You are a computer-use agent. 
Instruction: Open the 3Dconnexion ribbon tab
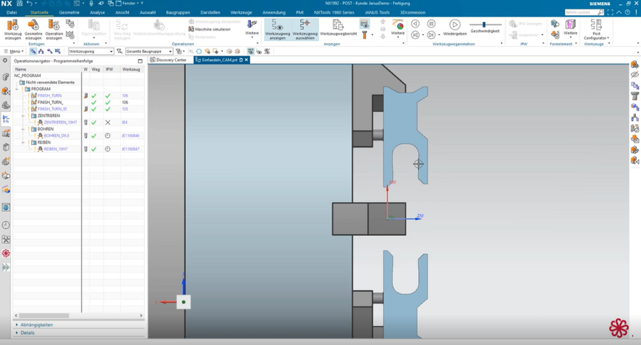pyautogui.click(x=413, y=13)
